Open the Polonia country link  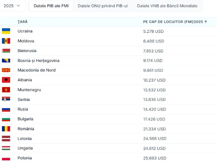point(24,158)
